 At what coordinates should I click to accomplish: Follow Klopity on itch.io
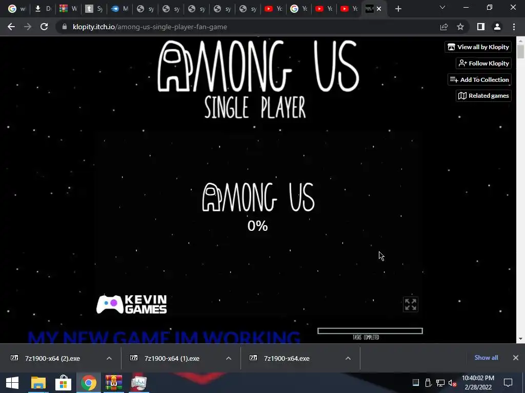483,63
